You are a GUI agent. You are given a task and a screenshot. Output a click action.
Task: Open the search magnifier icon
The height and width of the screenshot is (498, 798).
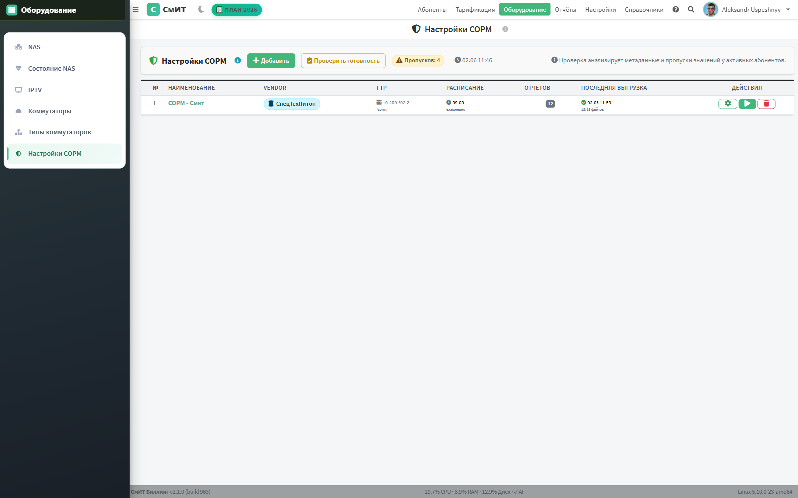pos(691,9)
